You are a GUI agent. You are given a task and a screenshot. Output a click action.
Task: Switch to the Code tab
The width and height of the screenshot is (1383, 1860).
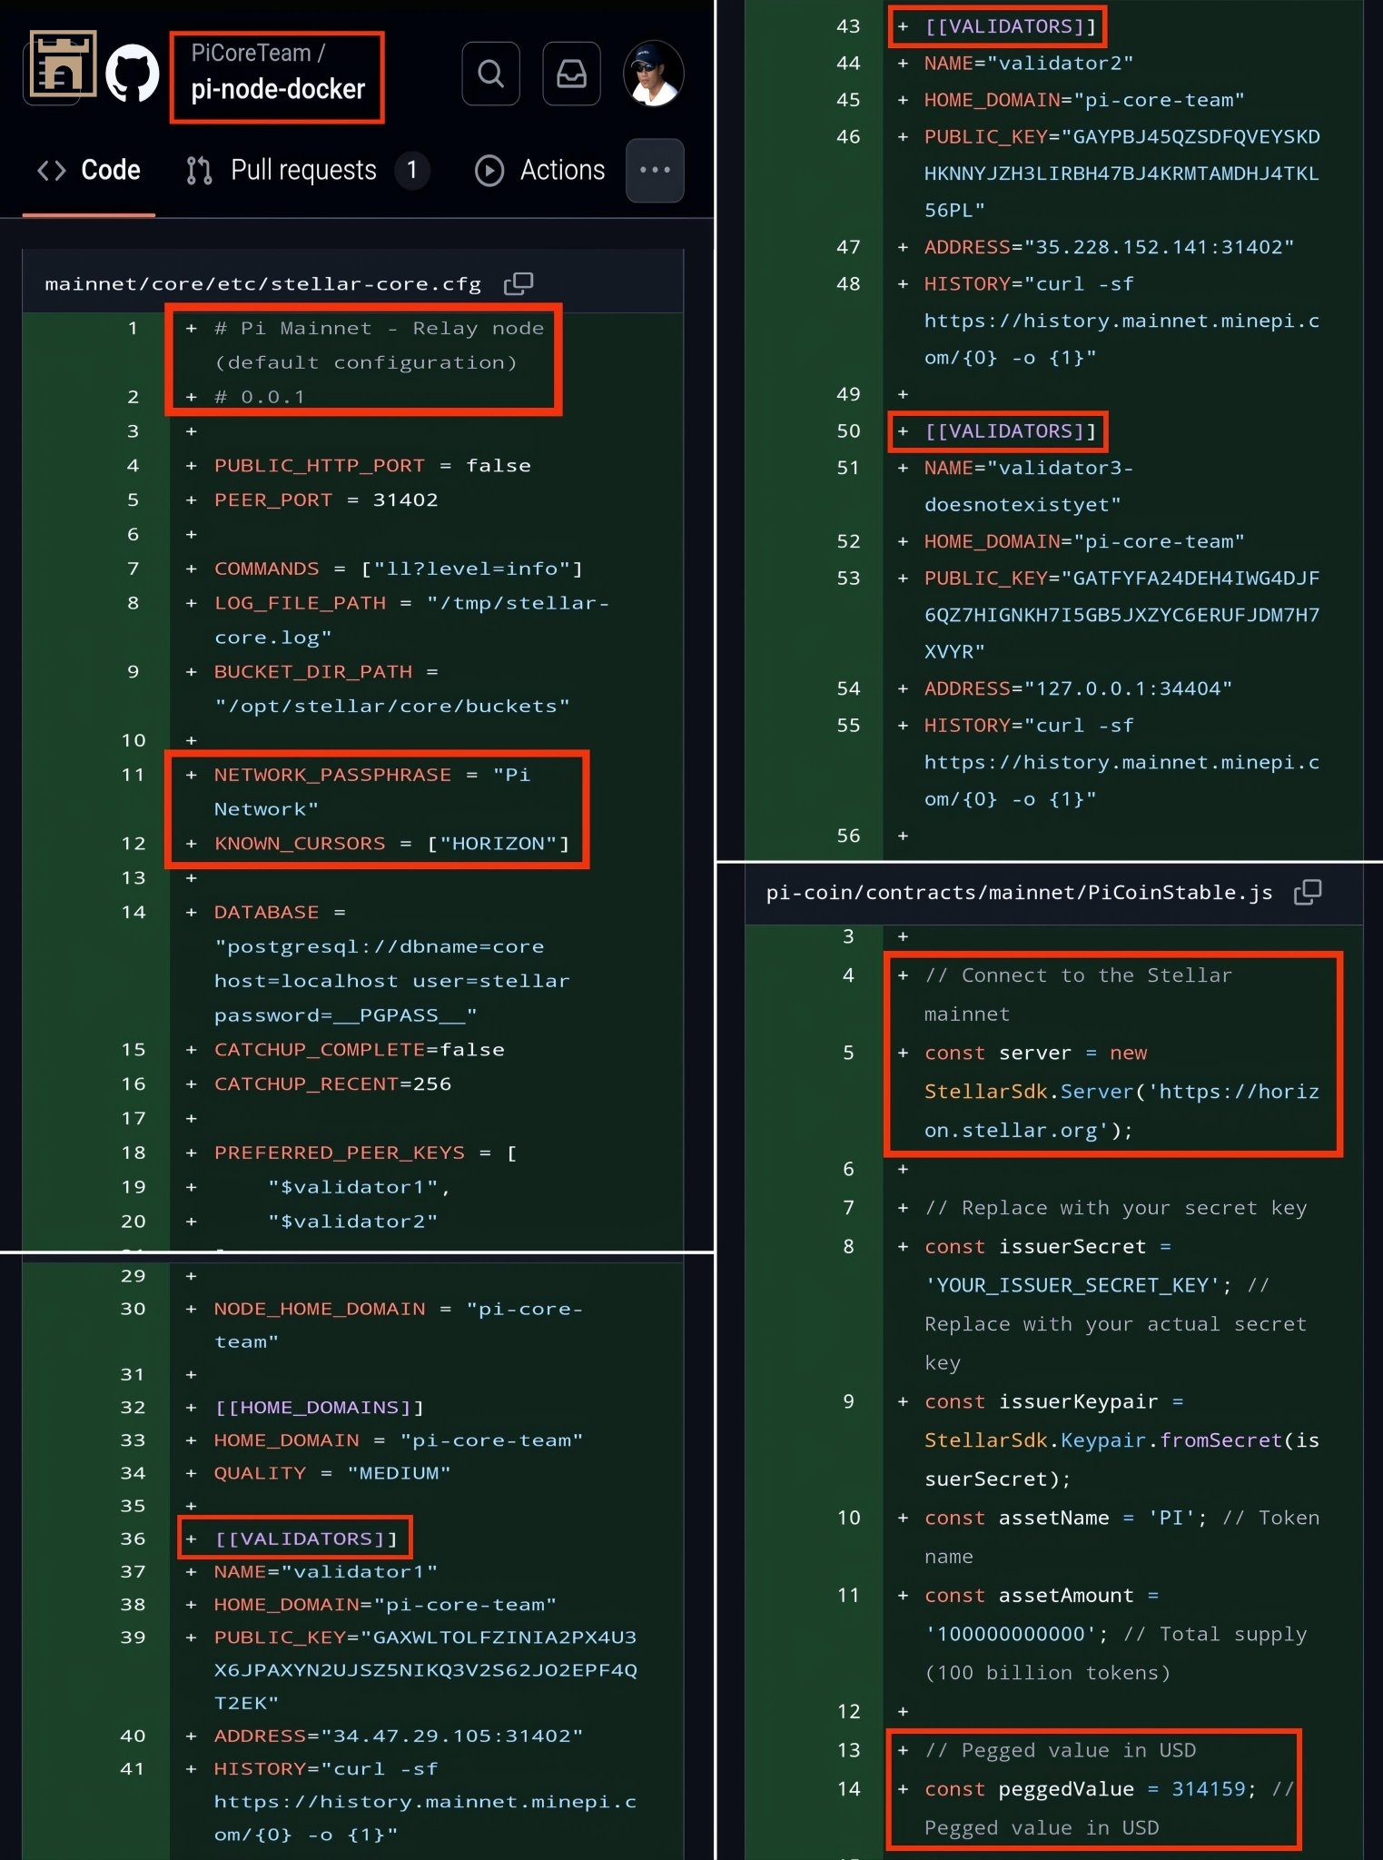[89, 171]
